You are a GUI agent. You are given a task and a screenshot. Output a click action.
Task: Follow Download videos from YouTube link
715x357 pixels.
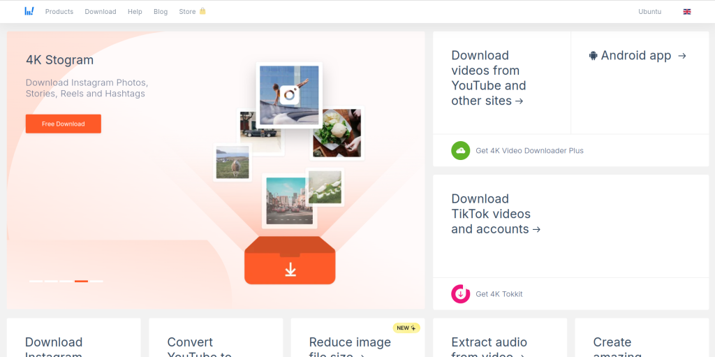tap(488, 78)
